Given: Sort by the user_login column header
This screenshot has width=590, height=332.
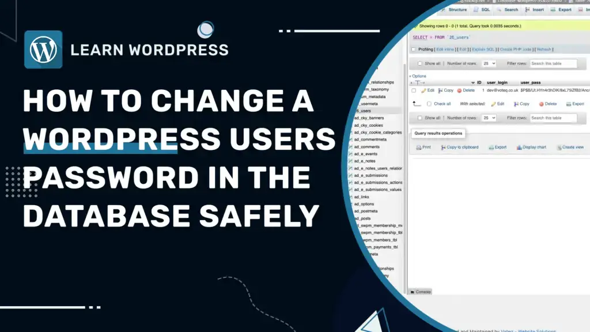Looking at the screenshot, I should [x=497, y=82].
